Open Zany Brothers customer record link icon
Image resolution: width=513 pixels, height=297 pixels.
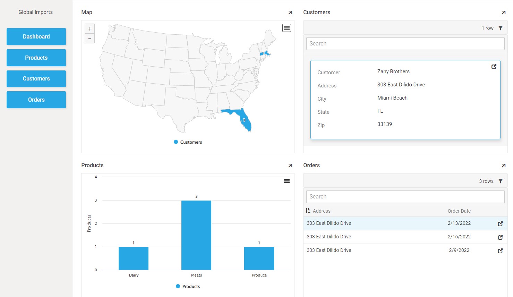494,67
